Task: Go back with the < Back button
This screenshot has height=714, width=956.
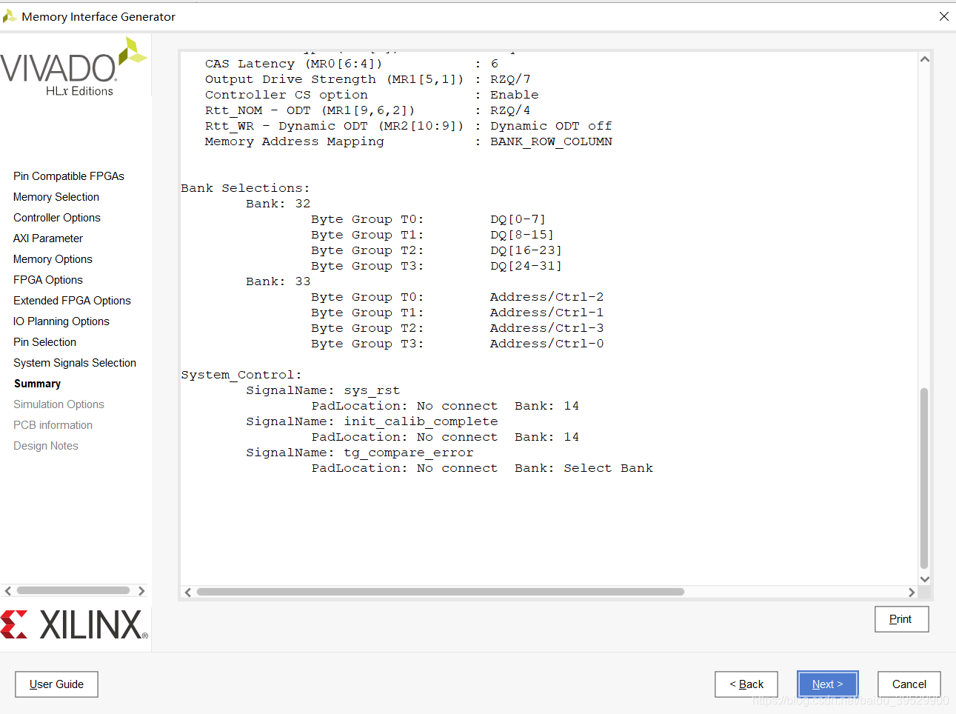Action: click(746, 684)
